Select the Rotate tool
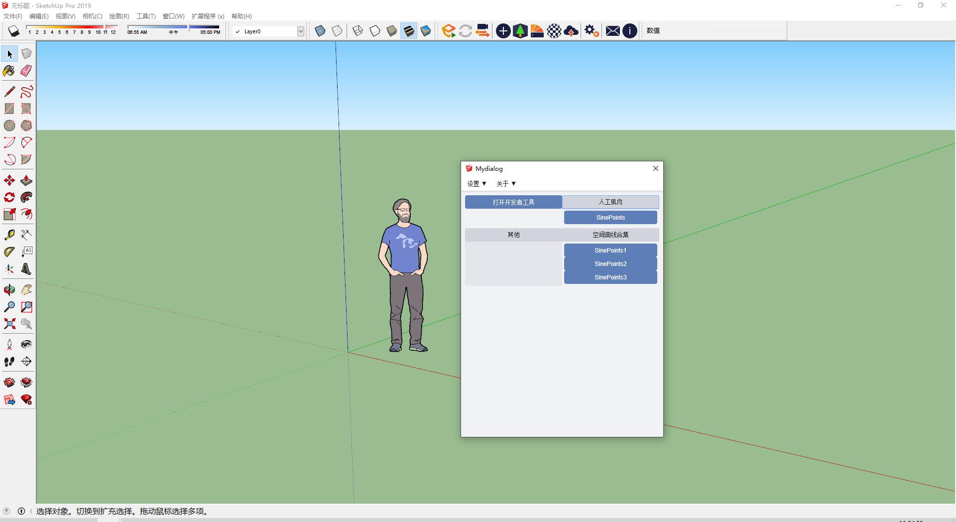 [9, 197]
